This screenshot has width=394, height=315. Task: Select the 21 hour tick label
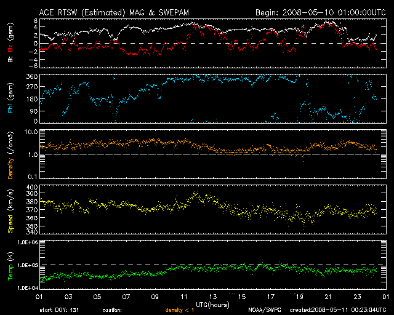point(328,297)
